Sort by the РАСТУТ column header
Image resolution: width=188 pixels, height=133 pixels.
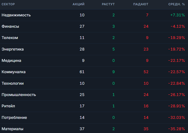tap(108, 4)
